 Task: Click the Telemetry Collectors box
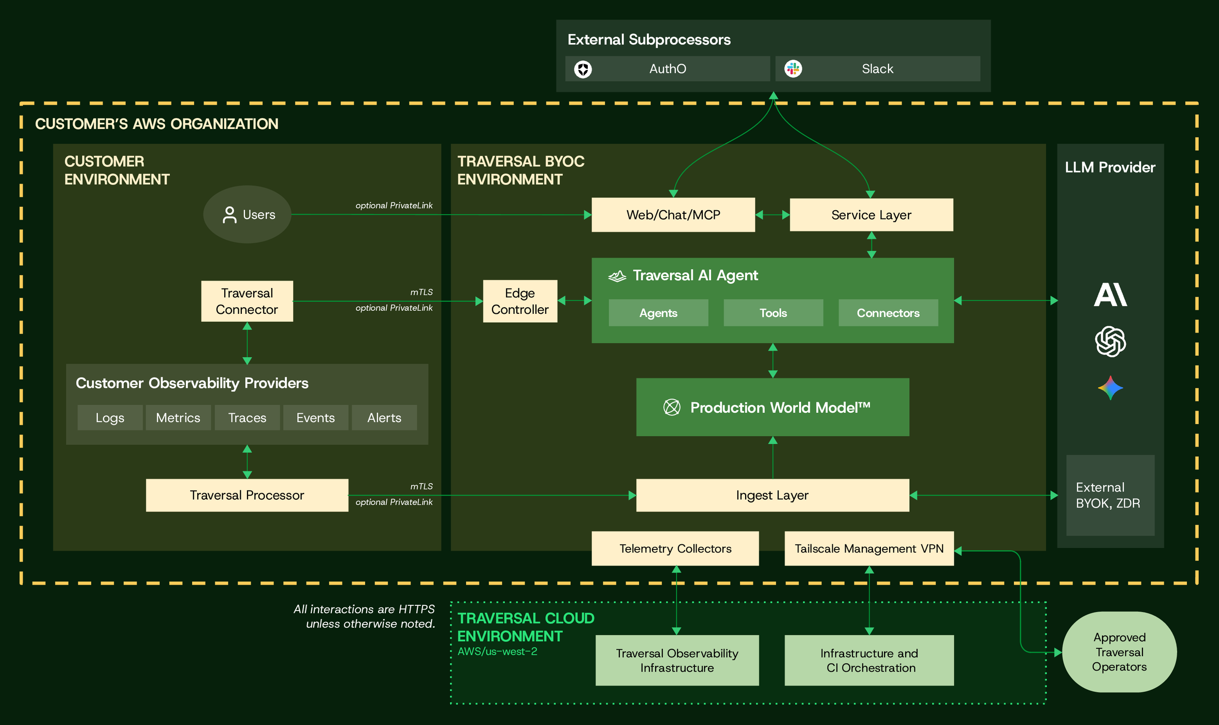(x=675, y=548)
